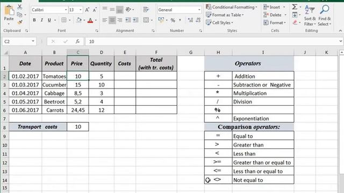Increase the cell indent

pos(136,20)
